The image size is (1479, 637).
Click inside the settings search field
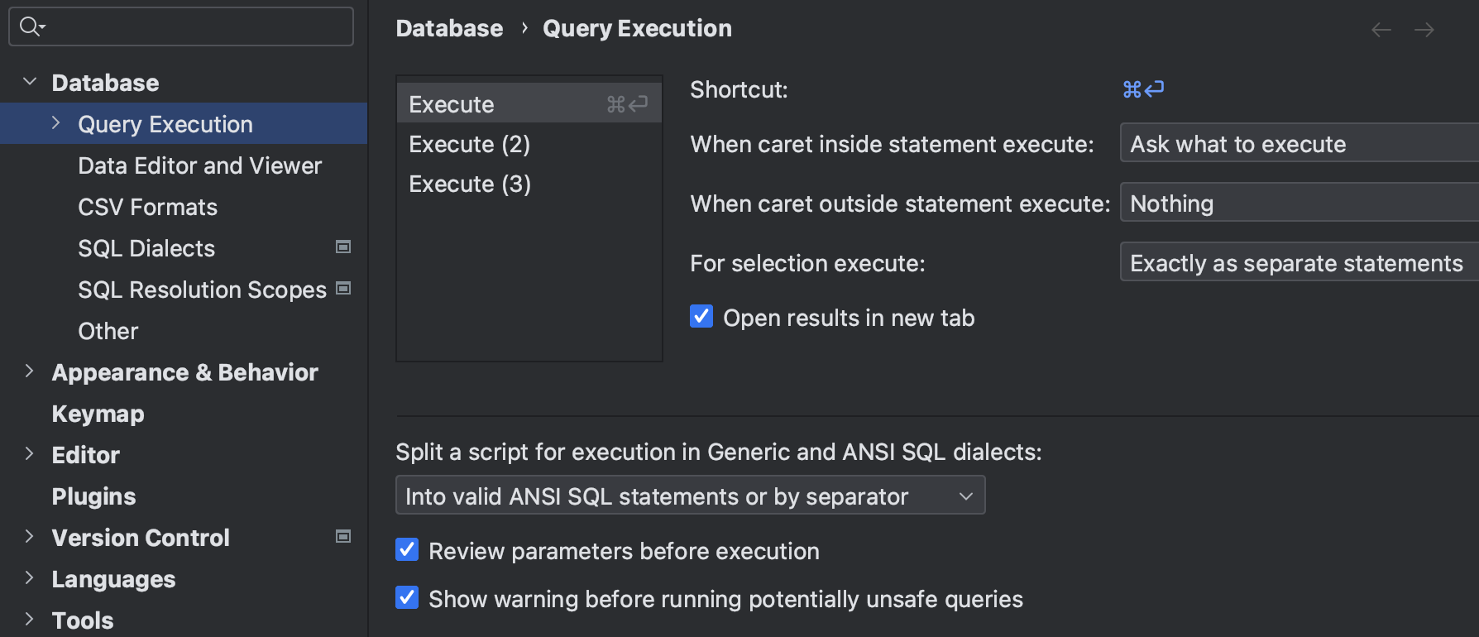point(182,26)
